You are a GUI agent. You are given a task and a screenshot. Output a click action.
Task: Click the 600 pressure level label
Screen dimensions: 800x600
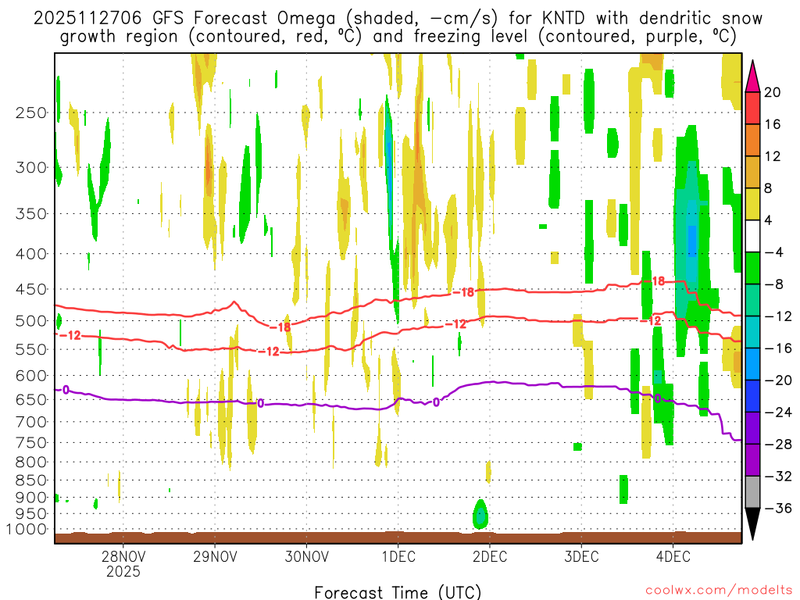point(31,376)
